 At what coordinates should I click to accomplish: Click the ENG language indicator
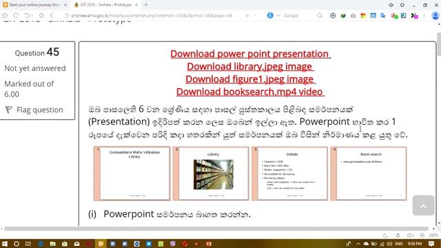399,244
